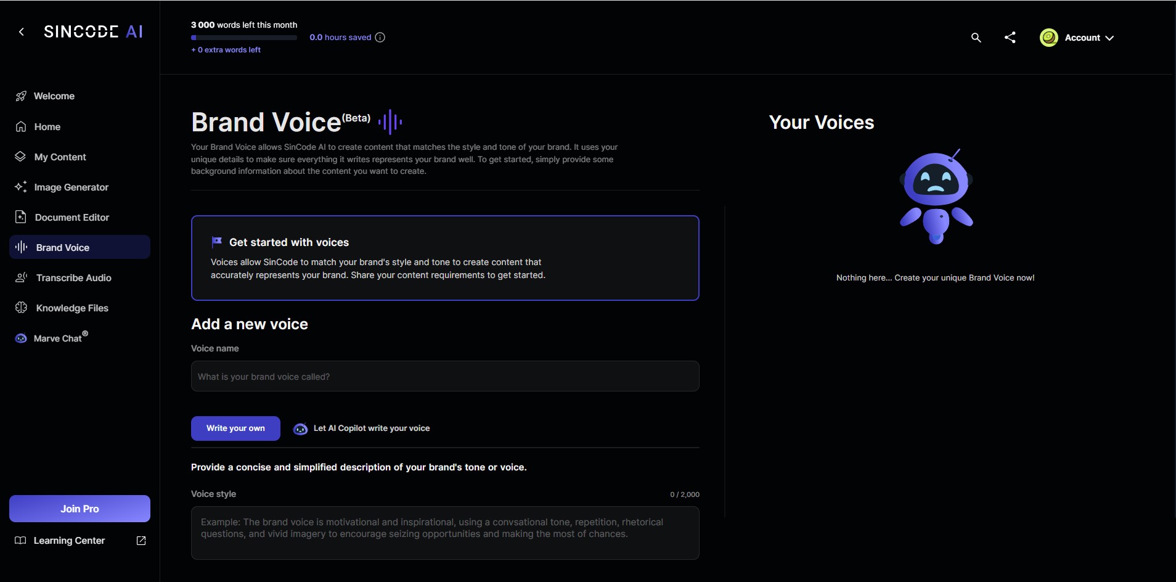1176x582 pixels.
Task: Select Write your own tab
Action: 235,428
